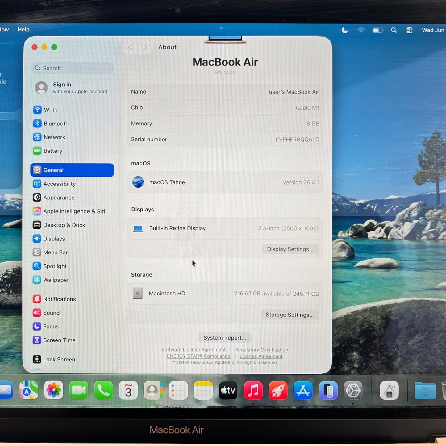Click the battery status icon in menu bar
446x446 pixels.
[378, 30]
